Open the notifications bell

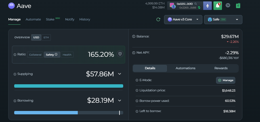tap(218, 6)
